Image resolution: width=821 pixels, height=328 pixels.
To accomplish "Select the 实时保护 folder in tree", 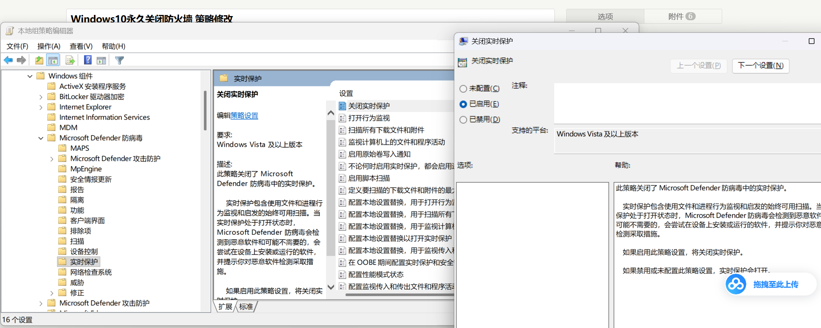I will click(79, 261).
